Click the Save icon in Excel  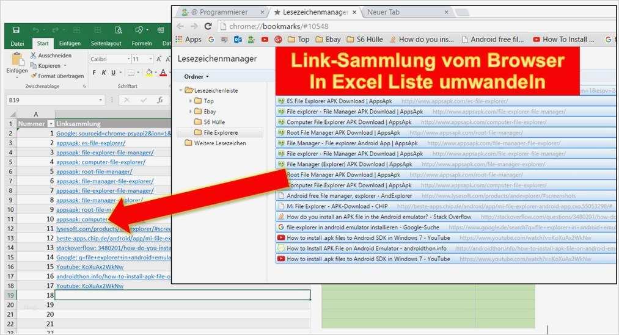tap(16, 30)
